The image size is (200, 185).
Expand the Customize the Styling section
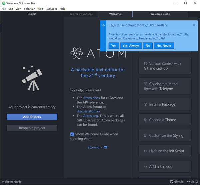pyautogui.click(x=165, y=135)
